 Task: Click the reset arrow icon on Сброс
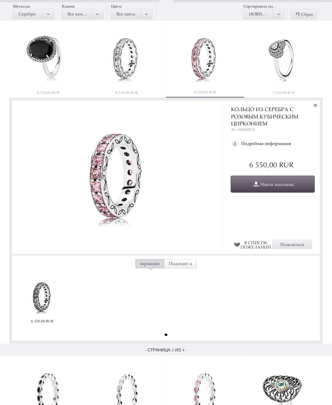point(297,14)
